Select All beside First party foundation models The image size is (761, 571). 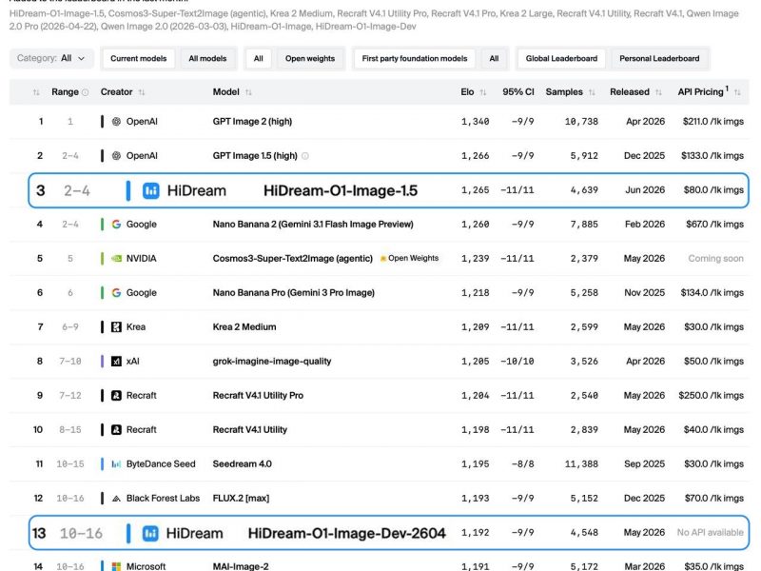[494, 58]
